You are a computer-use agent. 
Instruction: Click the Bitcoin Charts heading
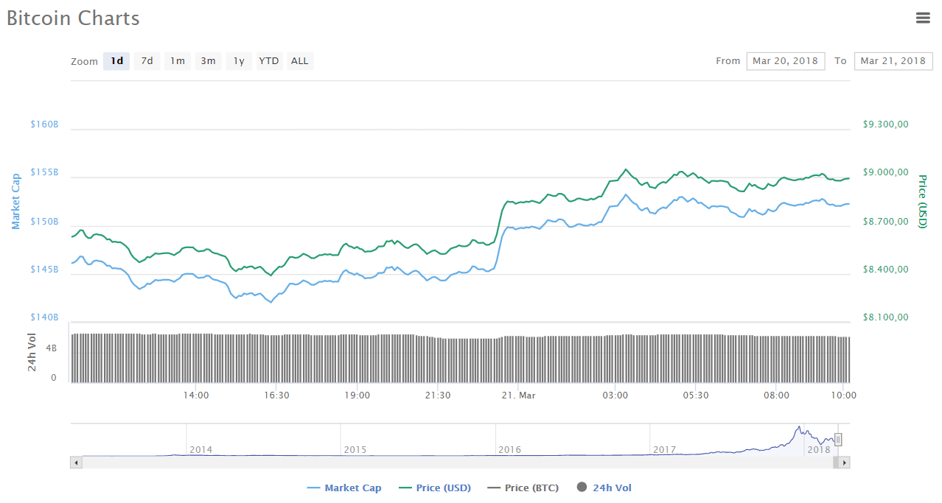point(73,18)
